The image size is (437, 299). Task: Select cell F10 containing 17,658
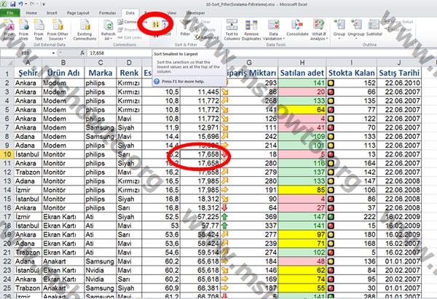(200, 154)
